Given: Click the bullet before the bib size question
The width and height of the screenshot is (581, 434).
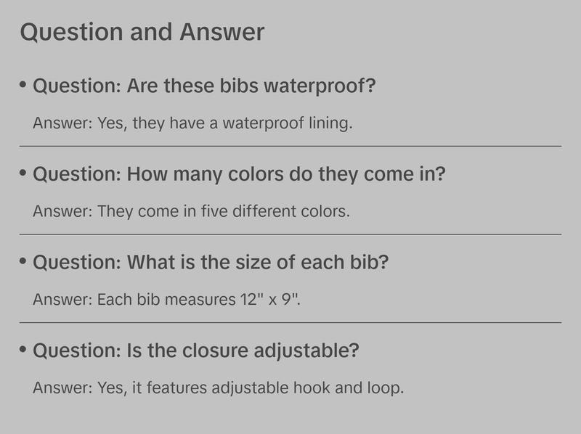Looking at the screenshot, I should coord(23,261).
